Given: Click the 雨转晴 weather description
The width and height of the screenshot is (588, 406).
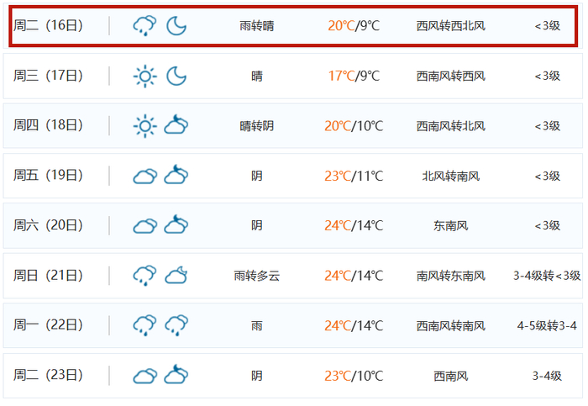Looking at the screenshot, I should 256,26.
